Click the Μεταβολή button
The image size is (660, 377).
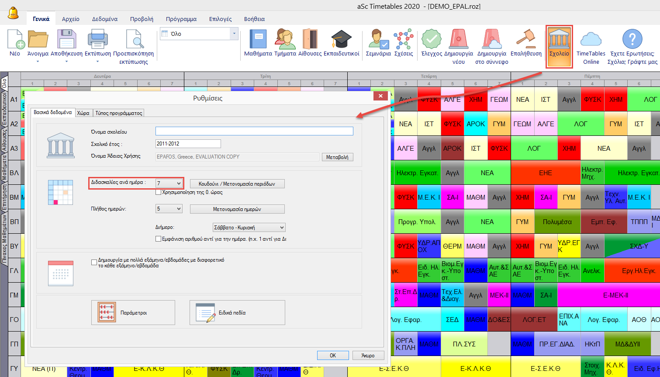(x=337, y=157)
